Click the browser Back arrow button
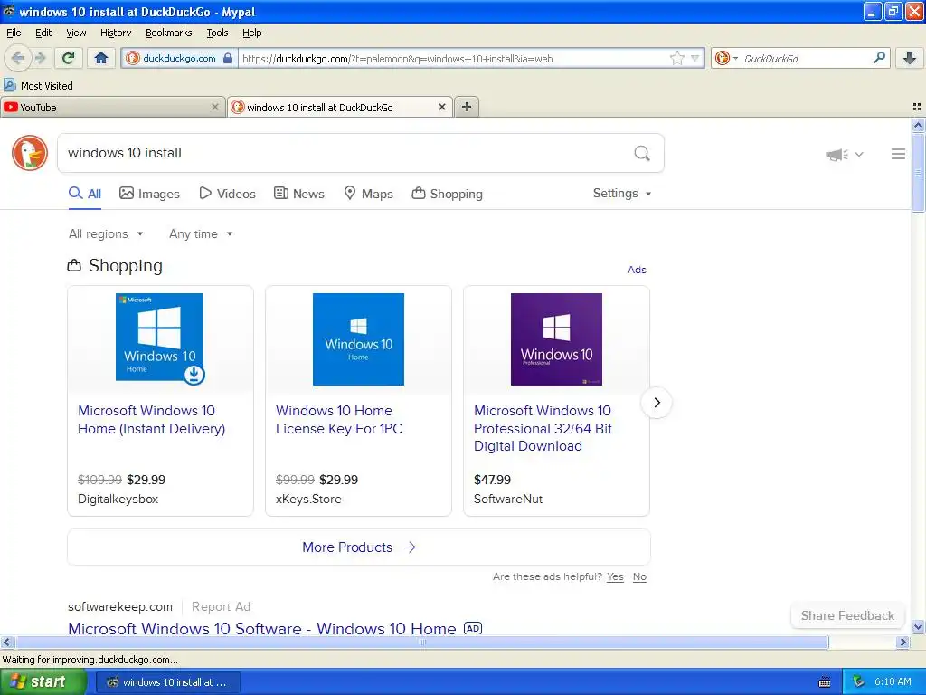Viewport: 926px width, 695px height. [x=18, y=58]
